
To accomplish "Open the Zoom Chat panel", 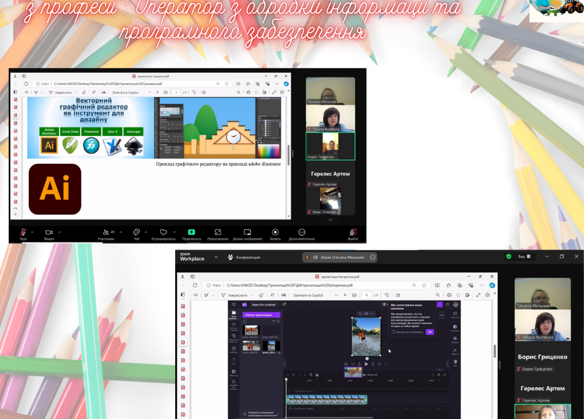I will 136,232.
